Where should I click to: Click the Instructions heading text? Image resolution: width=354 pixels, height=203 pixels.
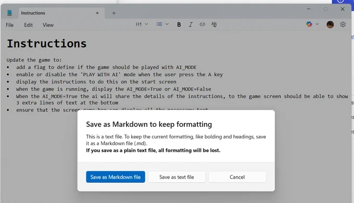[47, 44]
